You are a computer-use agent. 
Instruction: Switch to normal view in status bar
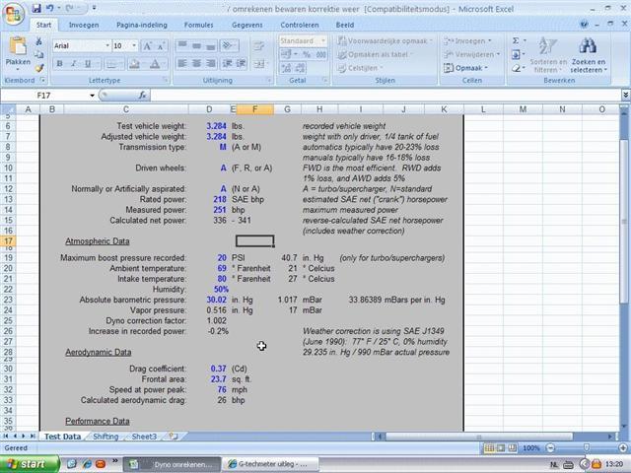(489, 447)
